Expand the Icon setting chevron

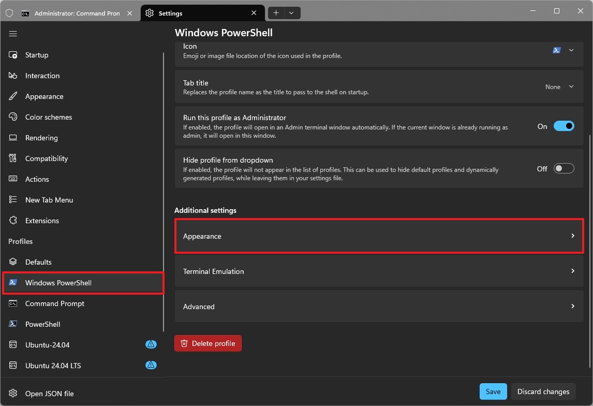point(571,50)
